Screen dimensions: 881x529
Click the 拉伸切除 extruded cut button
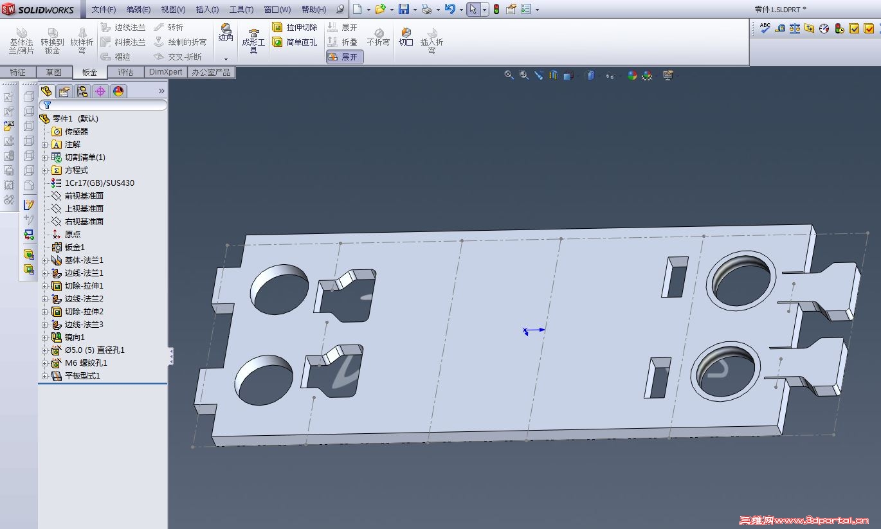295,28
